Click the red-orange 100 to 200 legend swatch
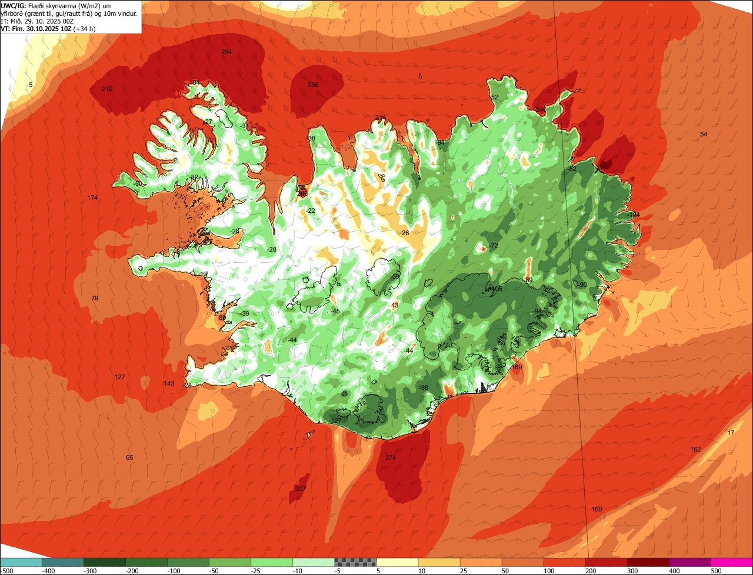Viewport: 753px width, 575px height. point(564,562)
